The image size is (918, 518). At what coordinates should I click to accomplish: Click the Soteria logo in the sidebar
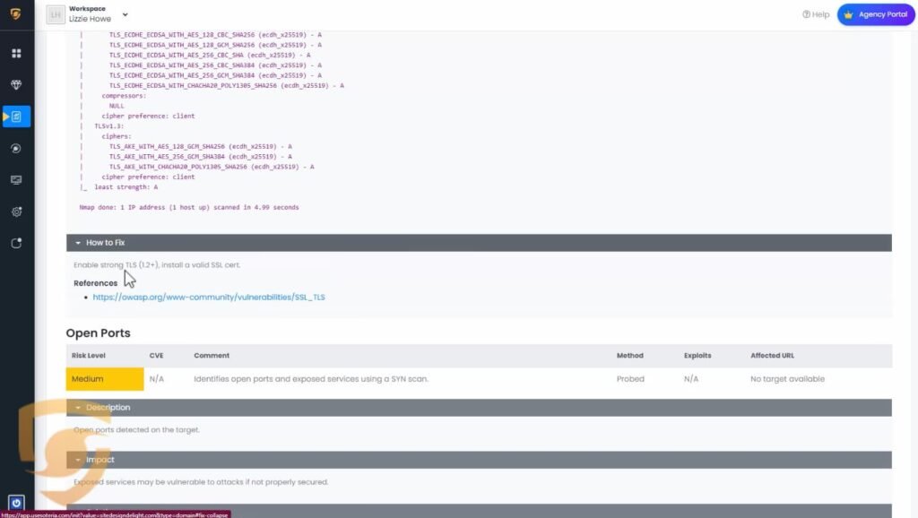click(15, 14)
